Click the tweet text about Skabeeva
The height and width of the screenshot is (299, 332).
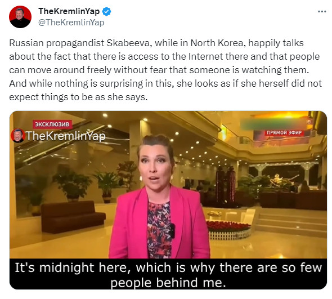coord(165,70)
